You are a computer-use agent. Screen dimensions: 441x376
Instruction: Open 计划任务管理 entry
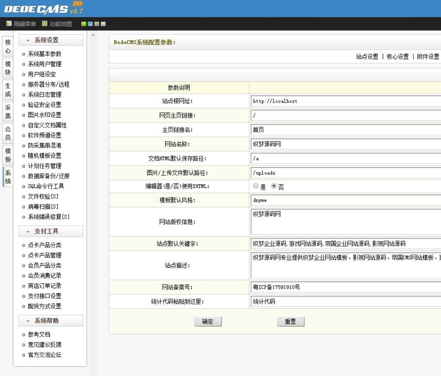click(45, 166)
